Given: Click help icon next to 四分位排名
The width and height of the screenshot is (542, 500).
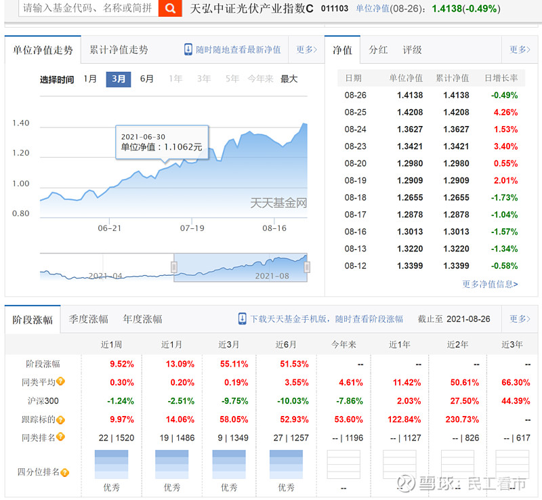Looking at the screenshot, I should (64, 472).
